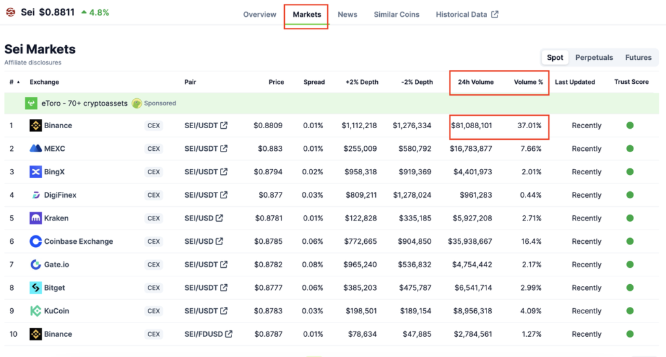The width and height of the screenshot is (666, 357).
Task: Click the $0.8811 Sei price
Action: tap(57, 12)
